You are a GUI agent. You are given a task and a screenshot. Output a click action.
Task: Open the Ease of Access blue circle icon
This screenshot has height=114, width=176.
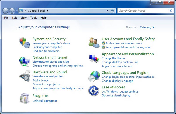click(94, 91)
